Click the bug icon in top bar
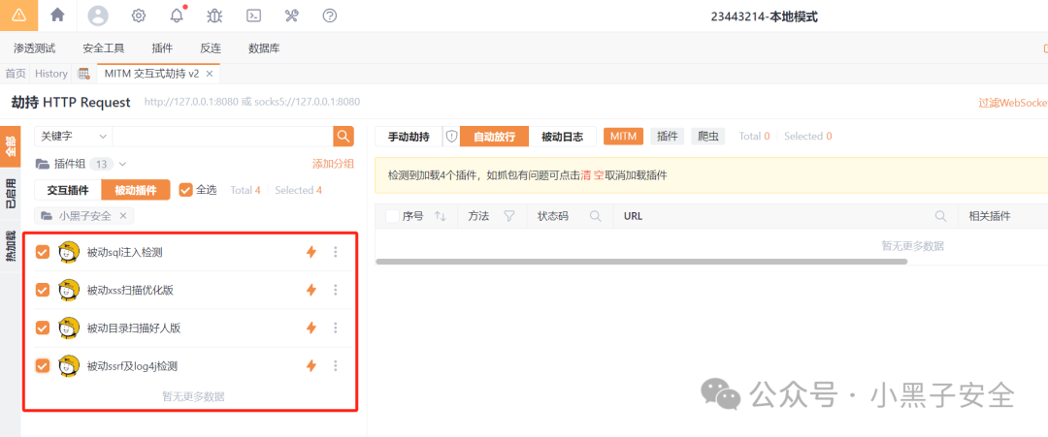The image size is (1048, 437). (214, 16)
